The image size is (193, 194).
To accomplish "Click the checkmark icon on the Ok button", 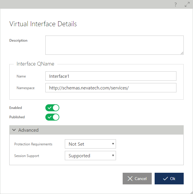I will point(165,179).
